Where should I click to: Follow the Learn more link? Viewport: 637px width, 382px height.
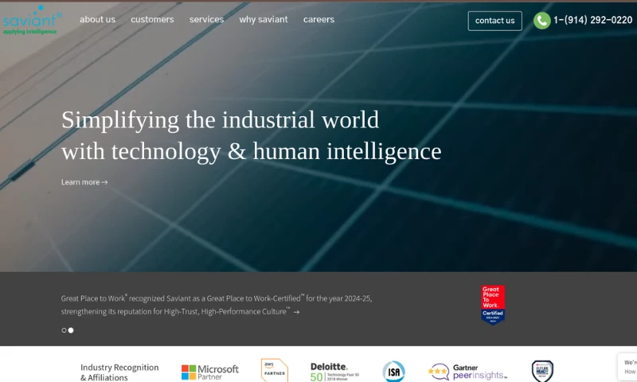point(84,182)
